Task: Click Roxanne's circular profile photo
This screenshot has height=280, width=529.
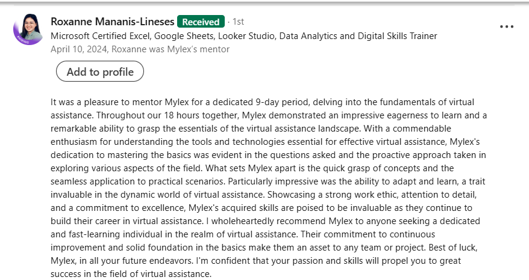Action: pos(28,27)
